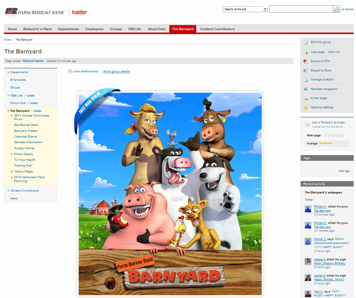The width and height of the screenshot is (356, 298).
Task: Switch to the Groups navigation tab
Action: (x=116, y=29)
